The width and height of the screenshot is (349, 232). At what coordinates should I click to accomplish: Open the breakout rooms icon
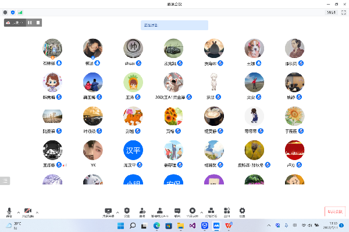[211, 211]
